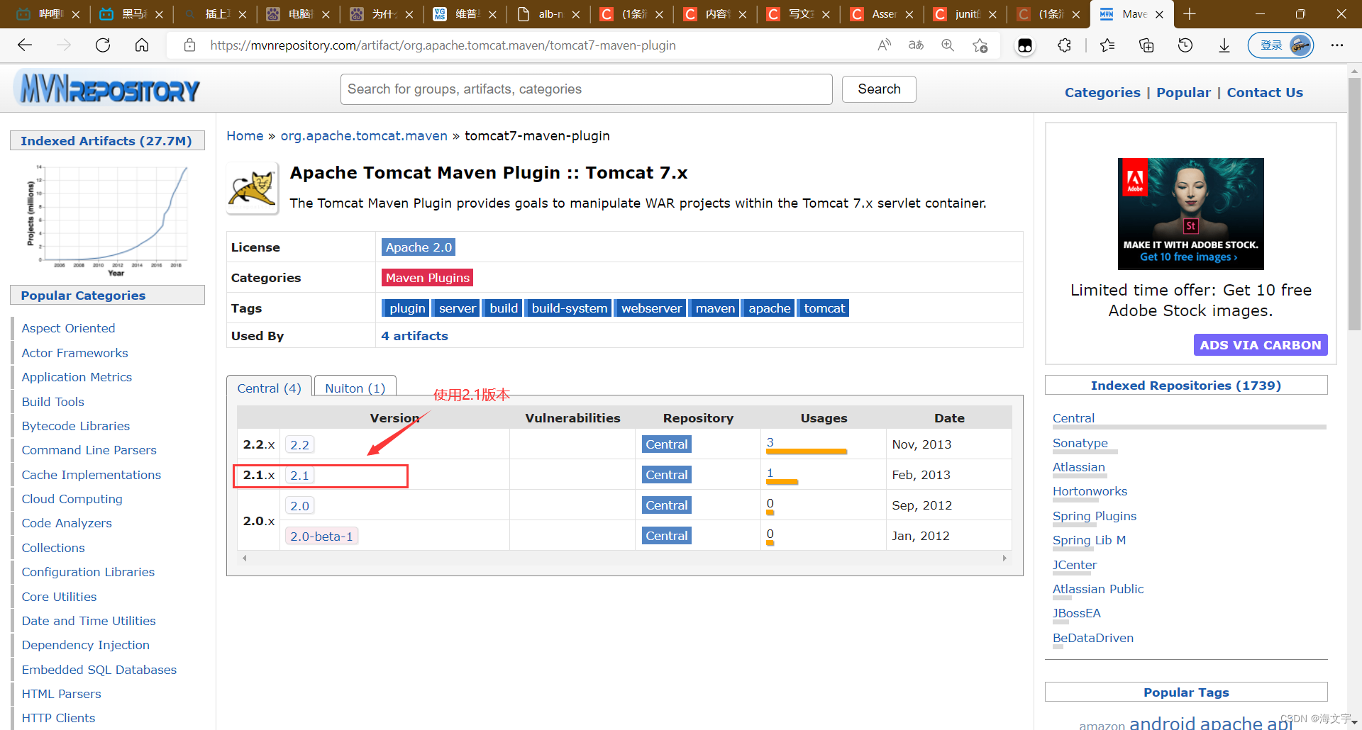Open the browser settings ellipsis menu
Screen dimensions: 1362x730
tap(1337, 45)
